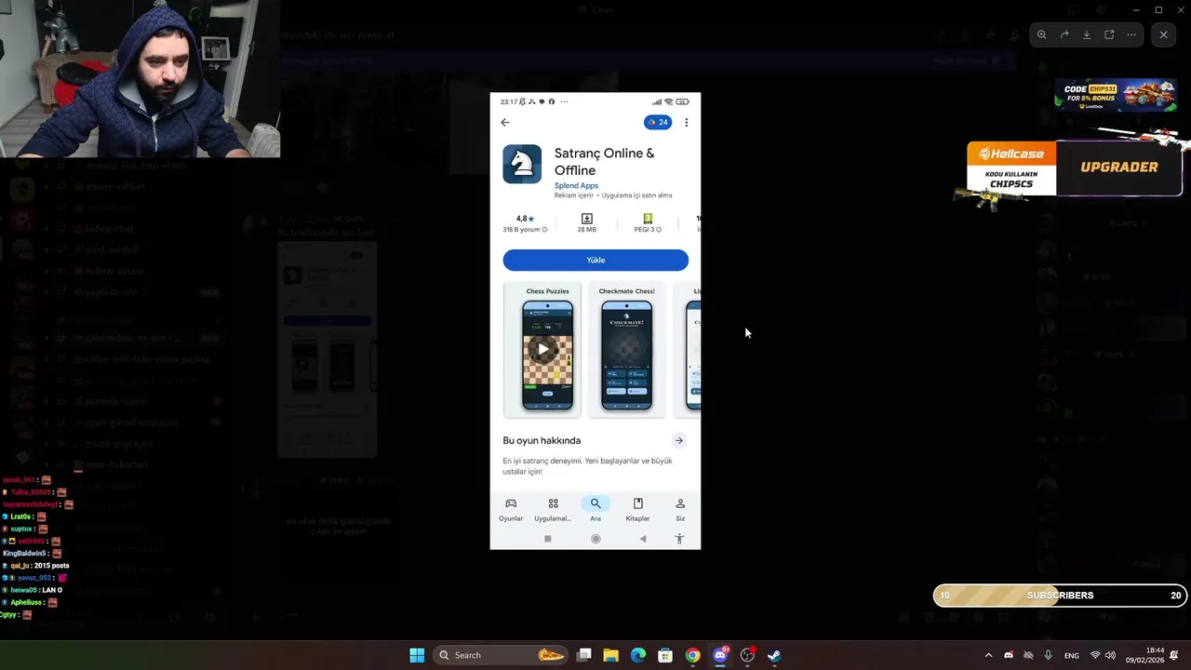The image size is (1191, 670).
Task: Play the Chess Puzzles preview video
Action: pyautogui.click(x=542, y=349)
